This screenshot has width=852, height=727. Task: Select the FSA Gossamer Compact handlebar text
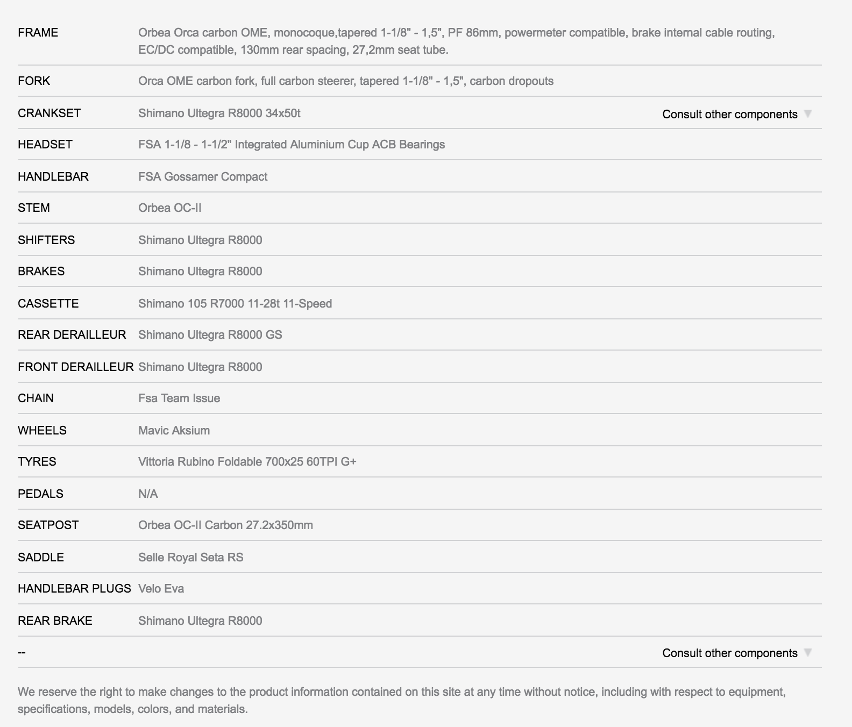pos(202,176)
